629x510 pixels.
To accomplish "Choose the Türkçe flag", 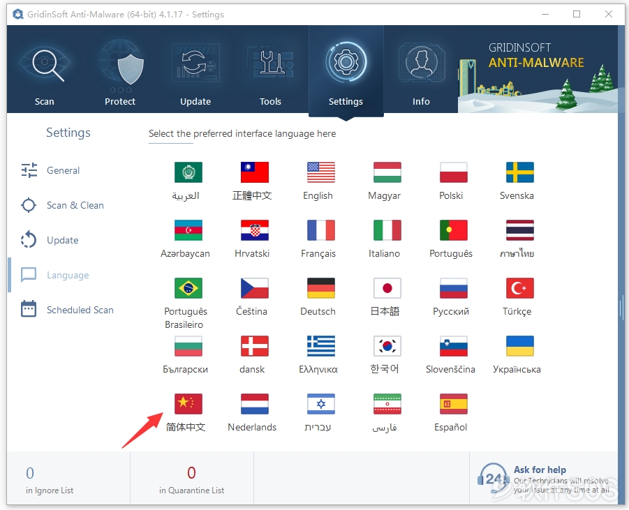I will 520,288.
